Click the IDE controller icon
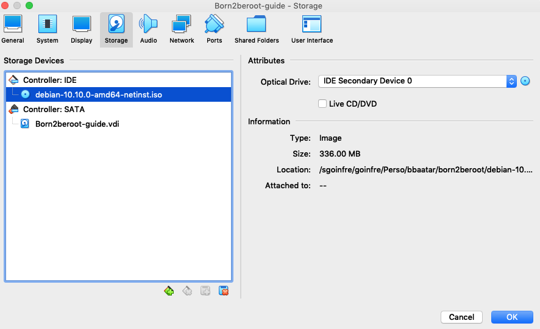Screen dimensions: 540x329 [13, 80]
